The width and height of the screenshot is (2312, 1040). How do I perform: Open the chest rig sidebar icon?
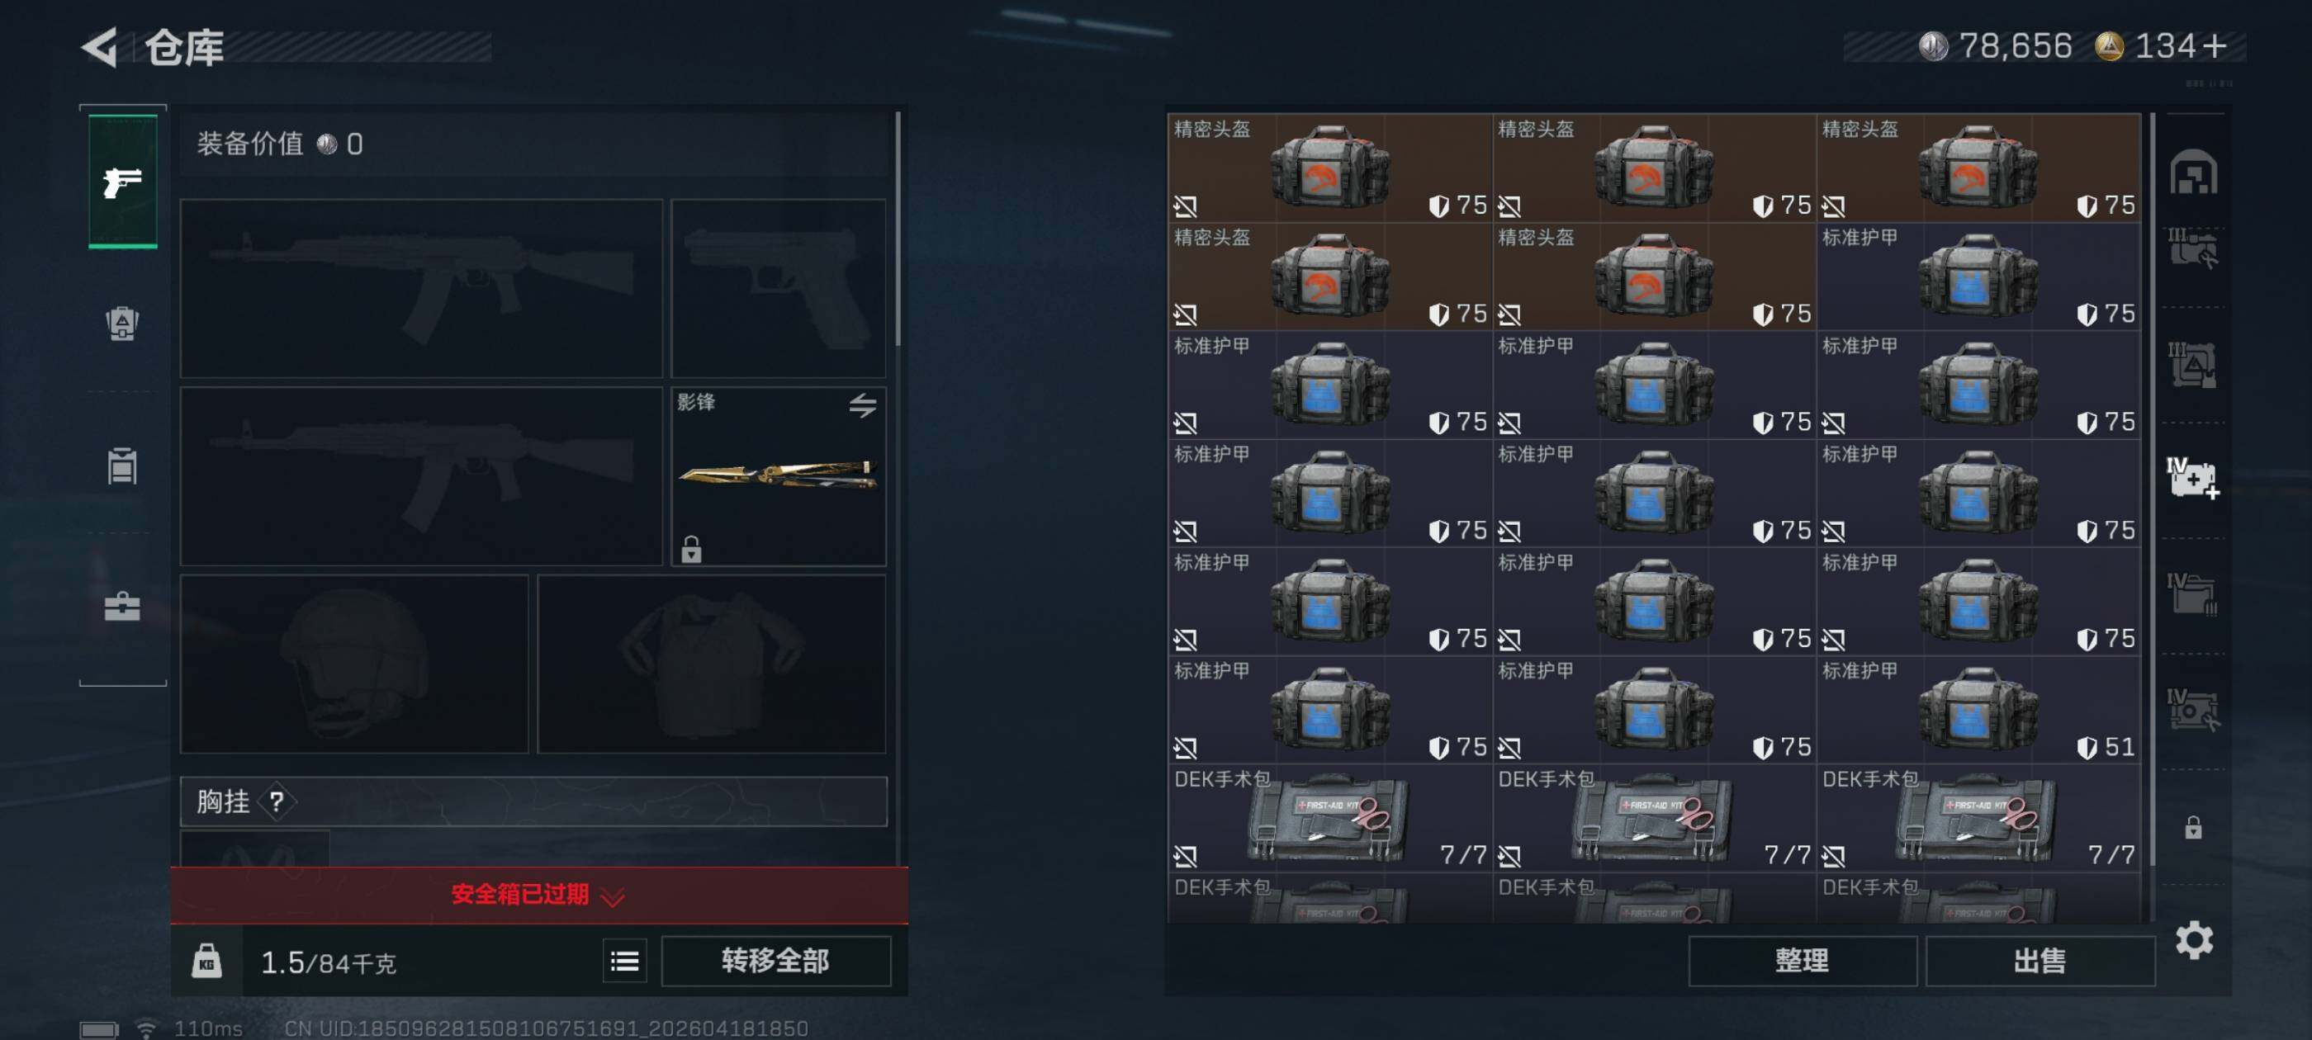[x=122, y=466]
